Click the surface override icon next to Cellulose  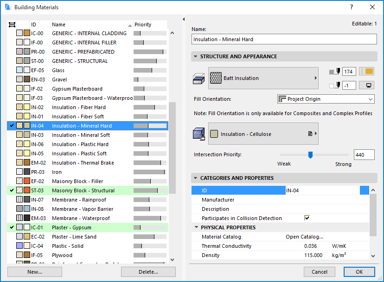(310, 134)
